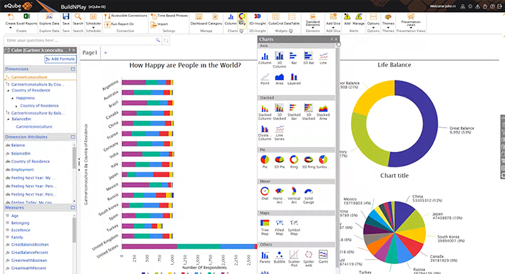Switch to the Page1 tab
Viewport: 505px width, 274px height.
pyautogui.click(x=90, y=52)
